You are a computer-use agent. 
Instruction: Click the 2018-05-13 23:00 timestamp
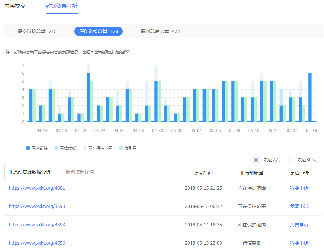click(x=203, y=243)
